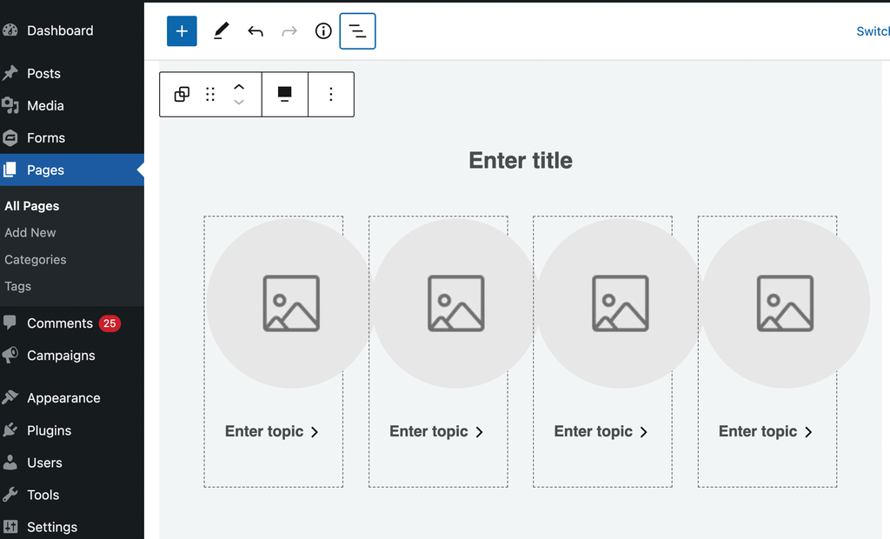This screenshot has height=539, width=890.
Task: Click the Enter title heading field
Action: tap(521, 161)
